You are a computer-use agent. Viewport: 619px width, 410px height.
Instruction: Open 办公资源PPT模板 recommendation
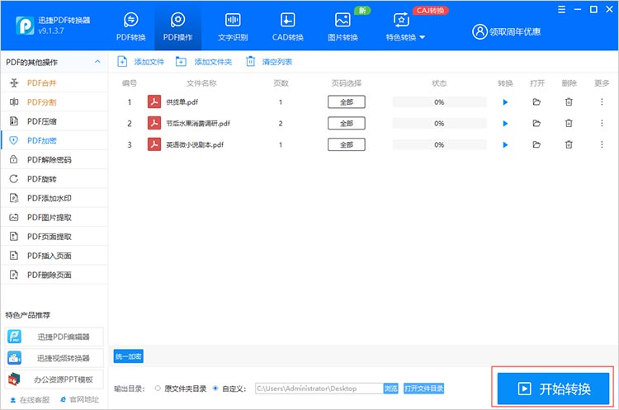(54, 379)
